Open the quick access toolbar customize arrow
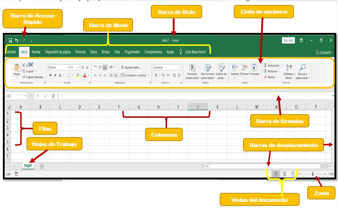 (x=32, y=41)
